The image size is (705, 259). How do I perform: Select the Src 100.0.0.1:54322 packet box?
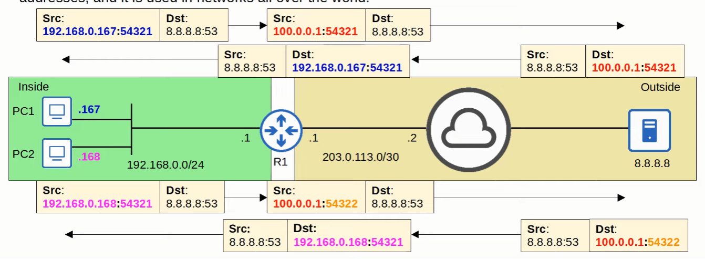316,197
